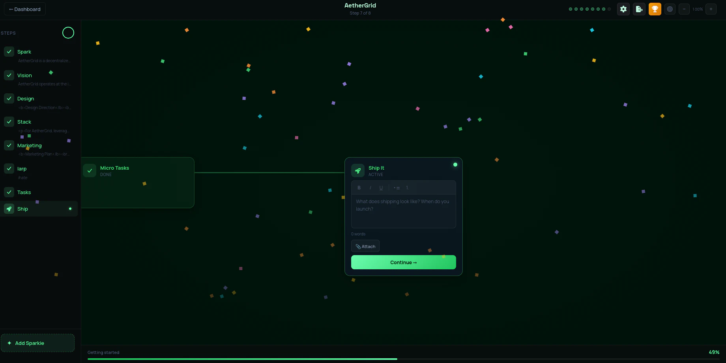The width and height of the screenshot is (726, 363).
Task: Click the green status dot on Ship It card
Action: [x=455, y=165]
